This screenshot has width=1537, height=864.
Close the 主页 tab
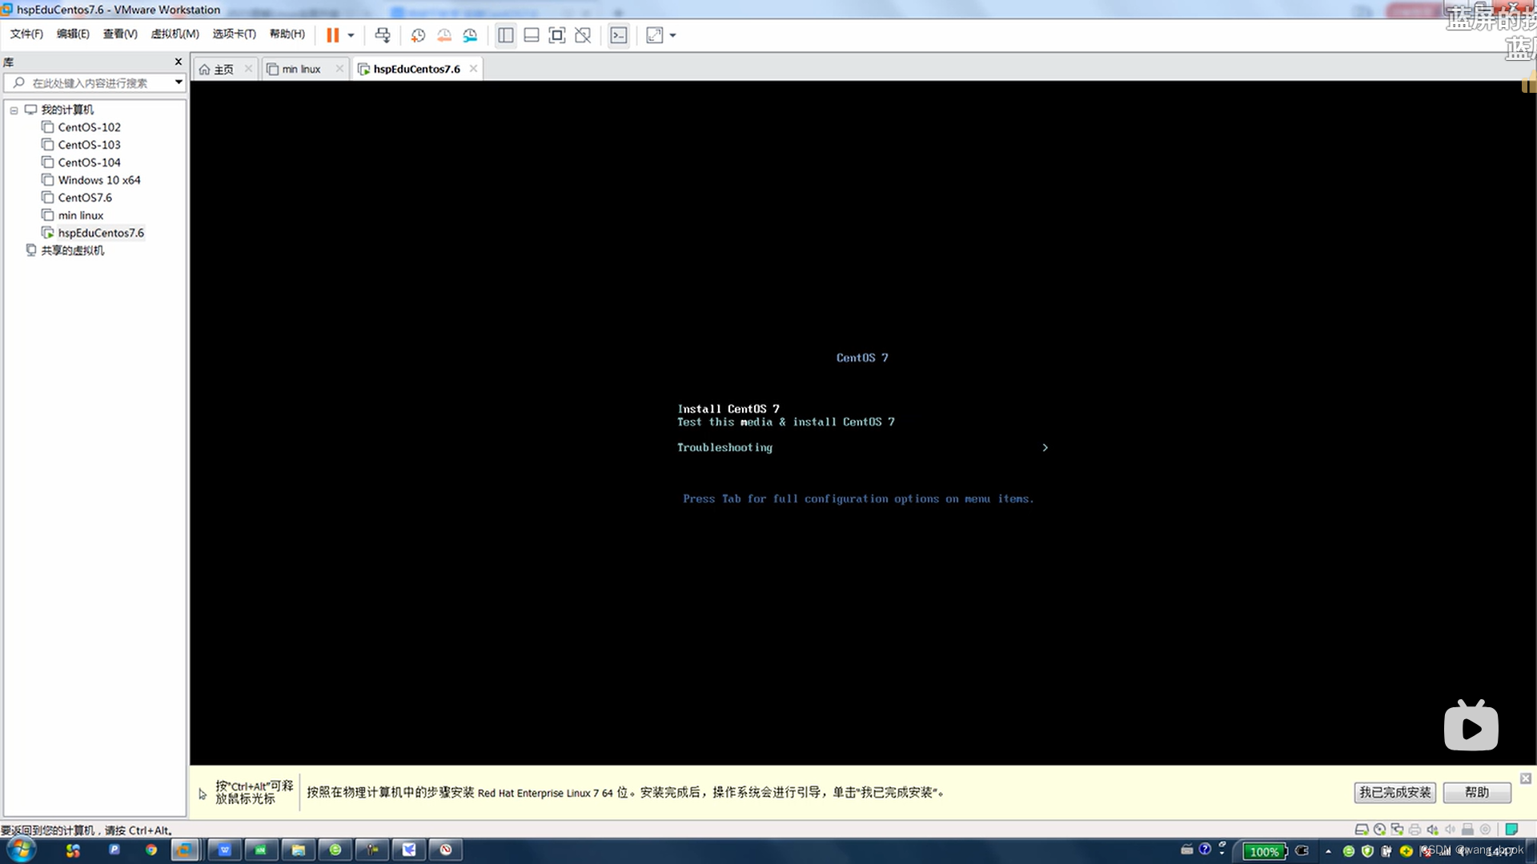pos(248,69)
